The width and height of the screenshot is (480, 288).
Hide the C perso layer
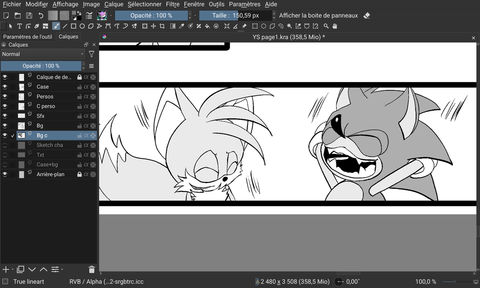(5, 106)
